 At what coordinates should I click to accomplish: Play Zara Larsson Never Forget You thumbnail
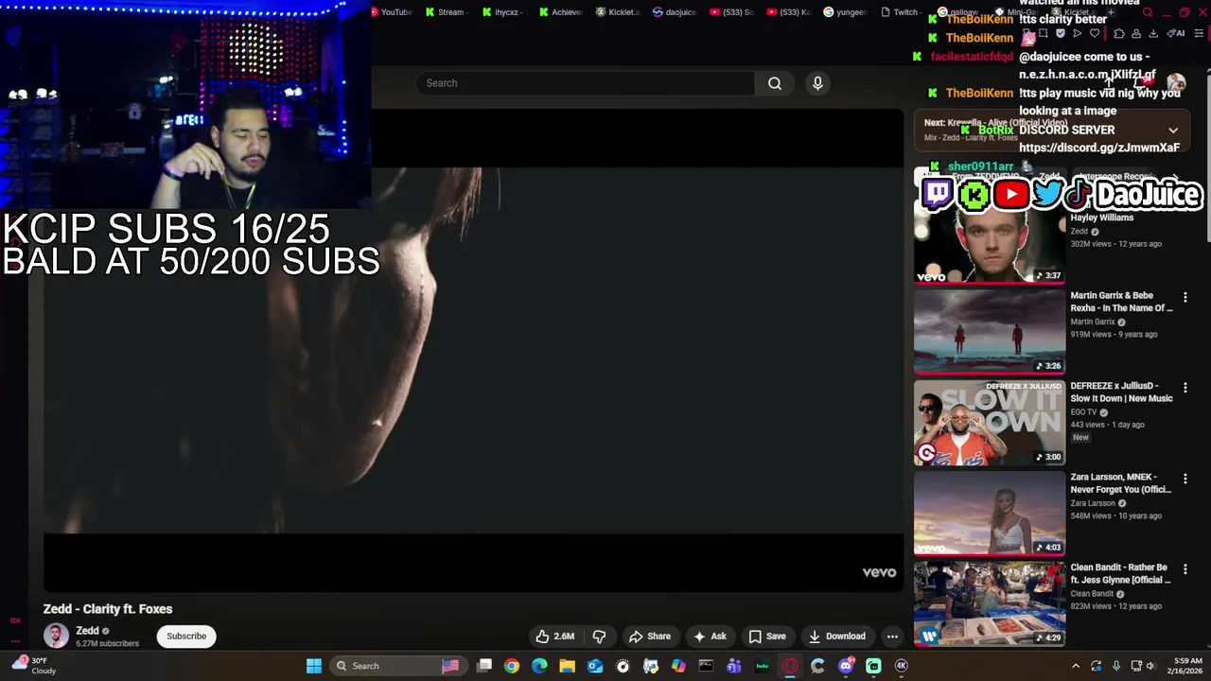coord(990,514)
